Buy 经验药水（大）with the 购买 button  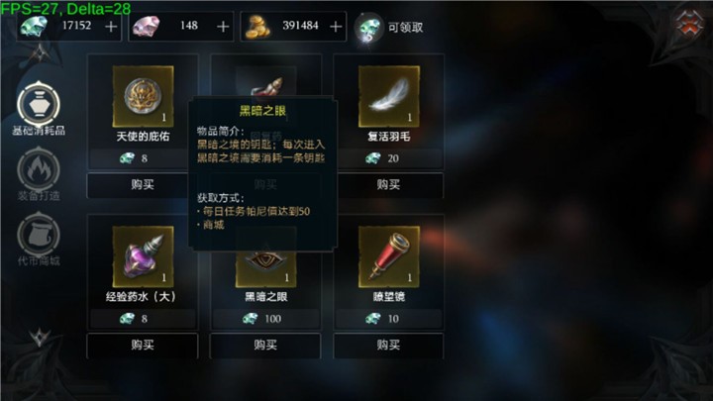143,346
